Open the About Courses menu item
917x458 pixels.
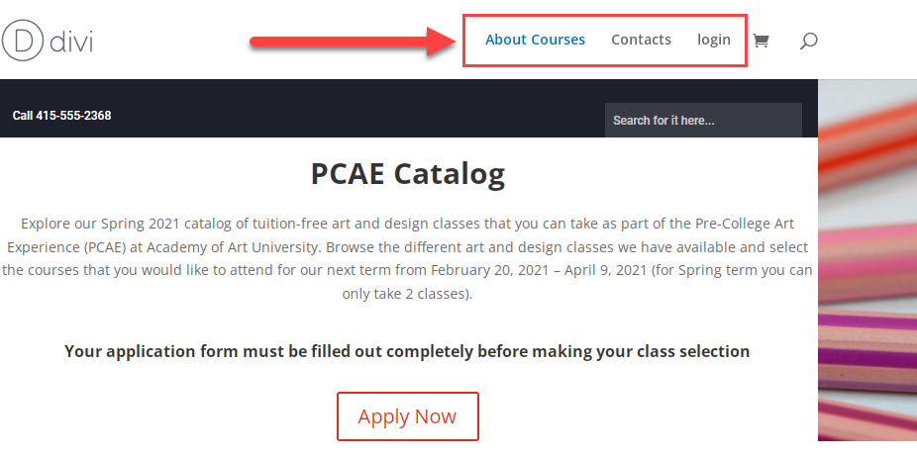click(535, 40)
